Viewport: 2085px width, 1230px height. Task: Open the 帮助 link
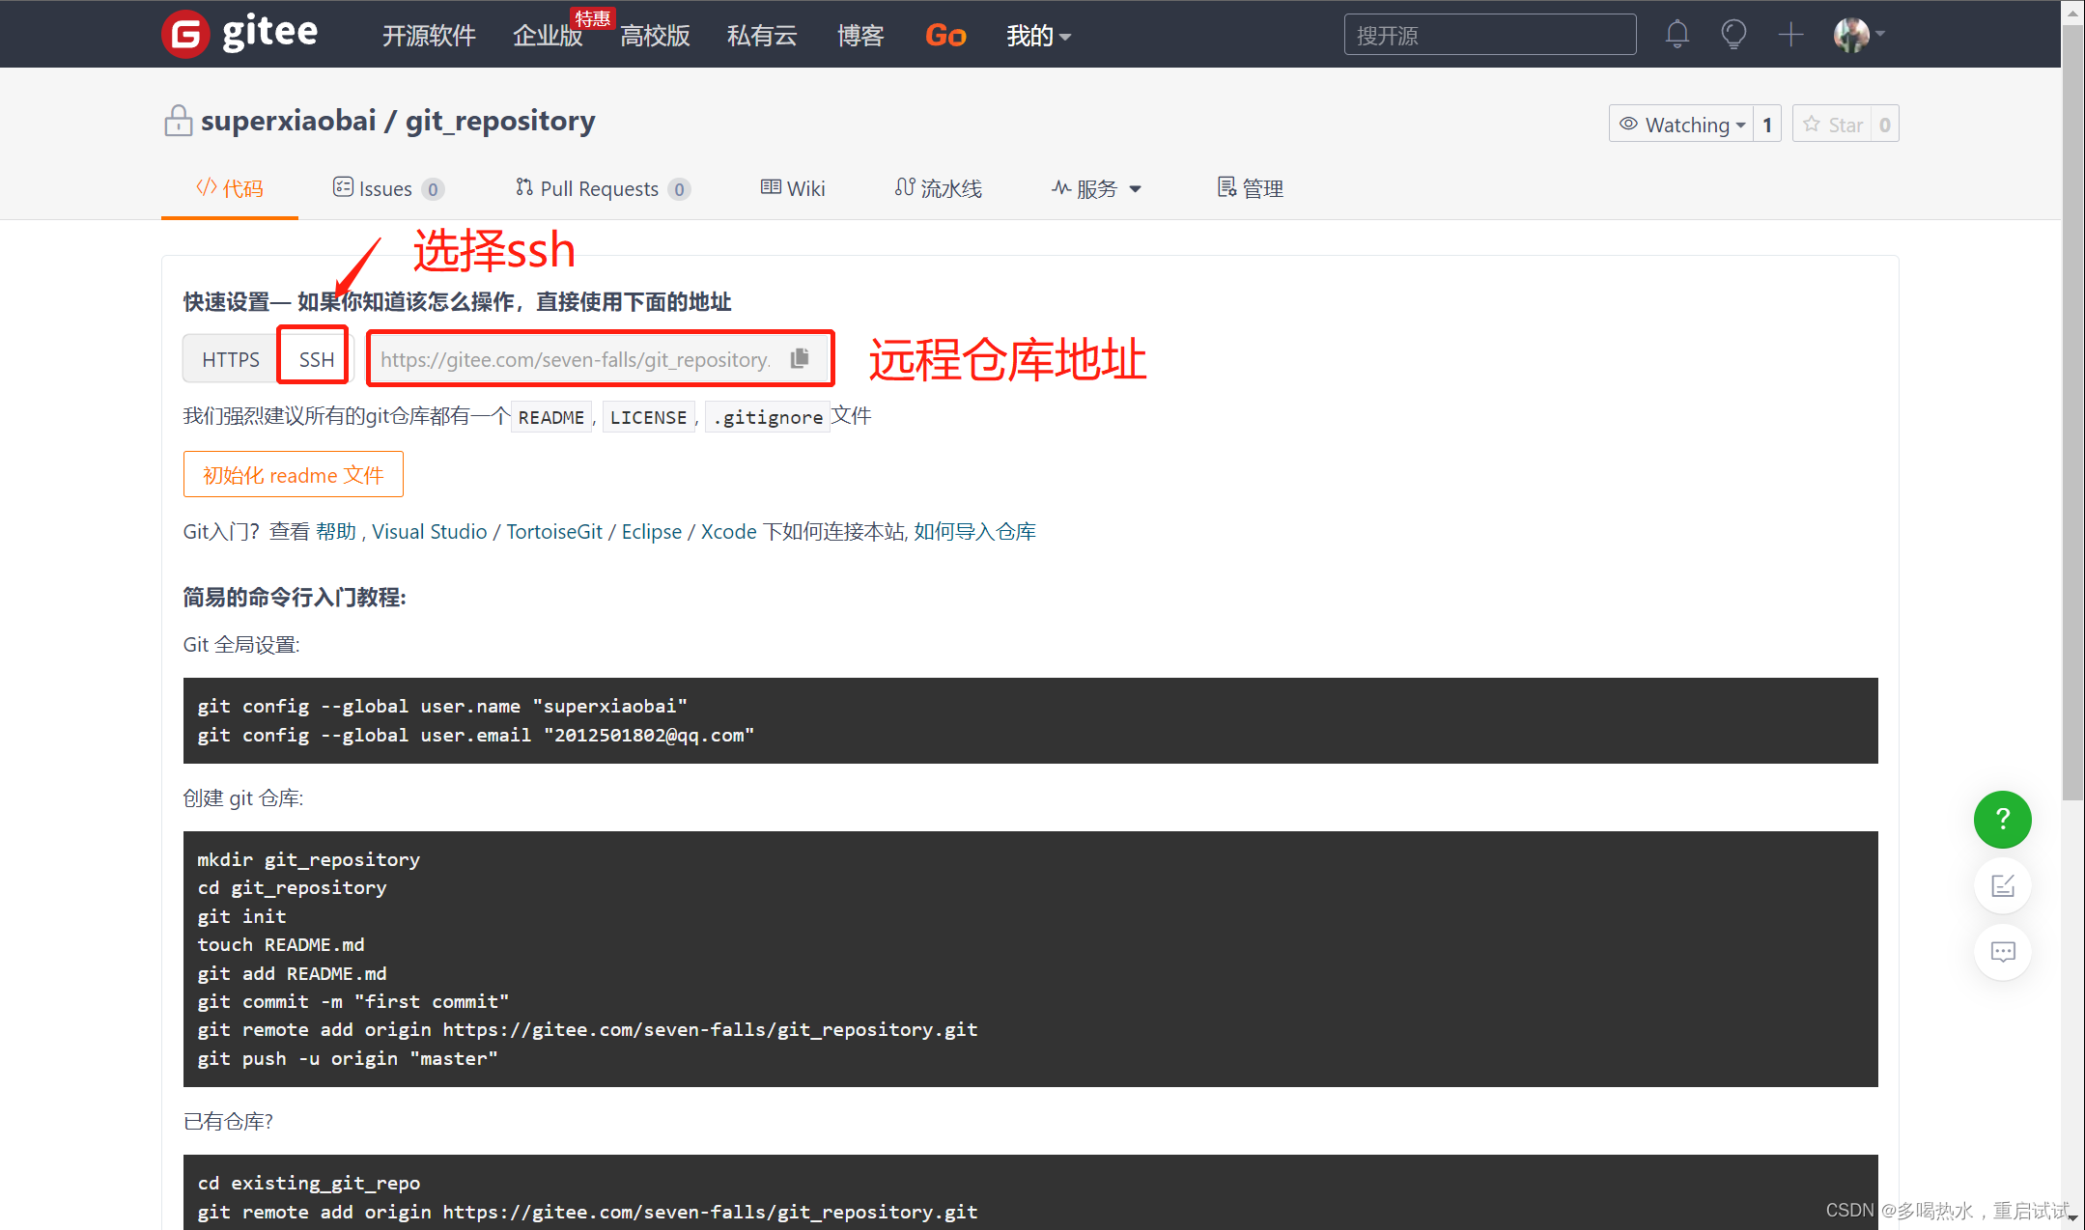point(336,532)
